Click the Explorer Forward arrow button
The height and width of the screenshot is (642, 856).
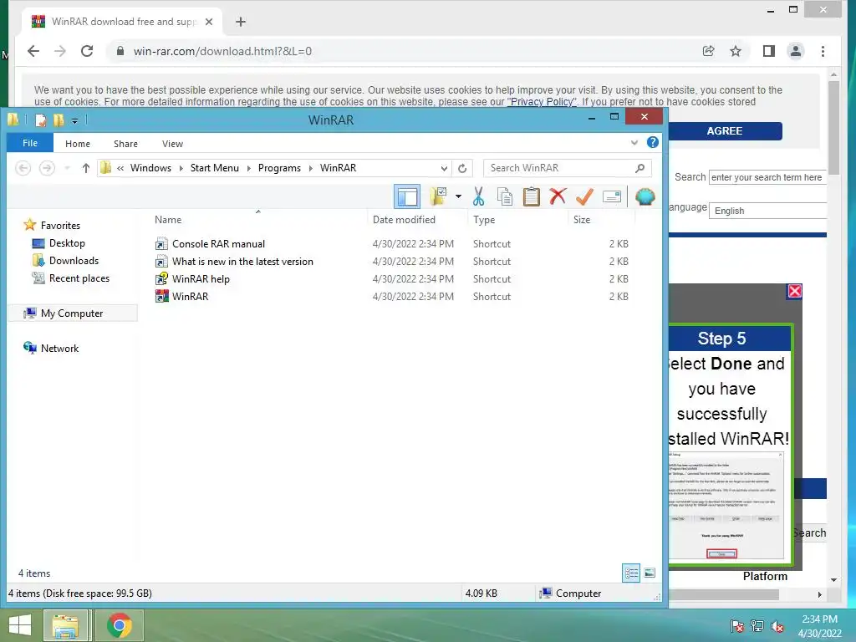(x=47, y=167)
